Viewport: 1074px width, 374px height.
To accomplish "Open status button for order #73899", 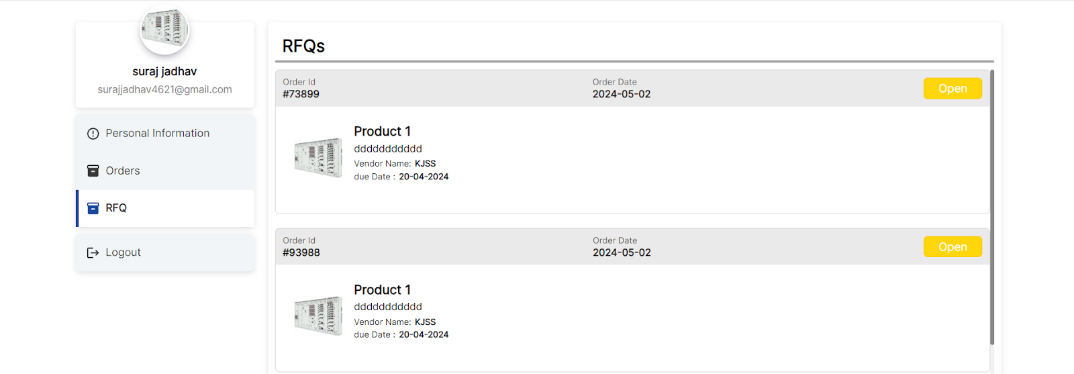I will (953, 89).
